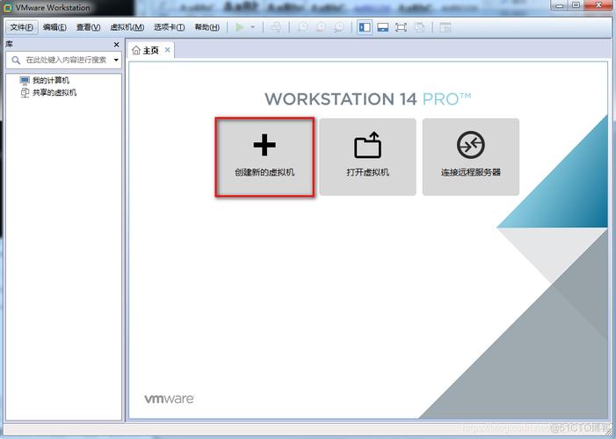Open a virtual machine via folder icon
This screenshot has width=616, height=439.
coord(367,145)
